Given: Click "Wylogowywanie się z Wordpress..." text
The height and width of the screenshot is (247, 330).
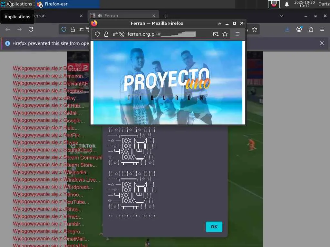Looking at the screenshot, I should (53, 187).
